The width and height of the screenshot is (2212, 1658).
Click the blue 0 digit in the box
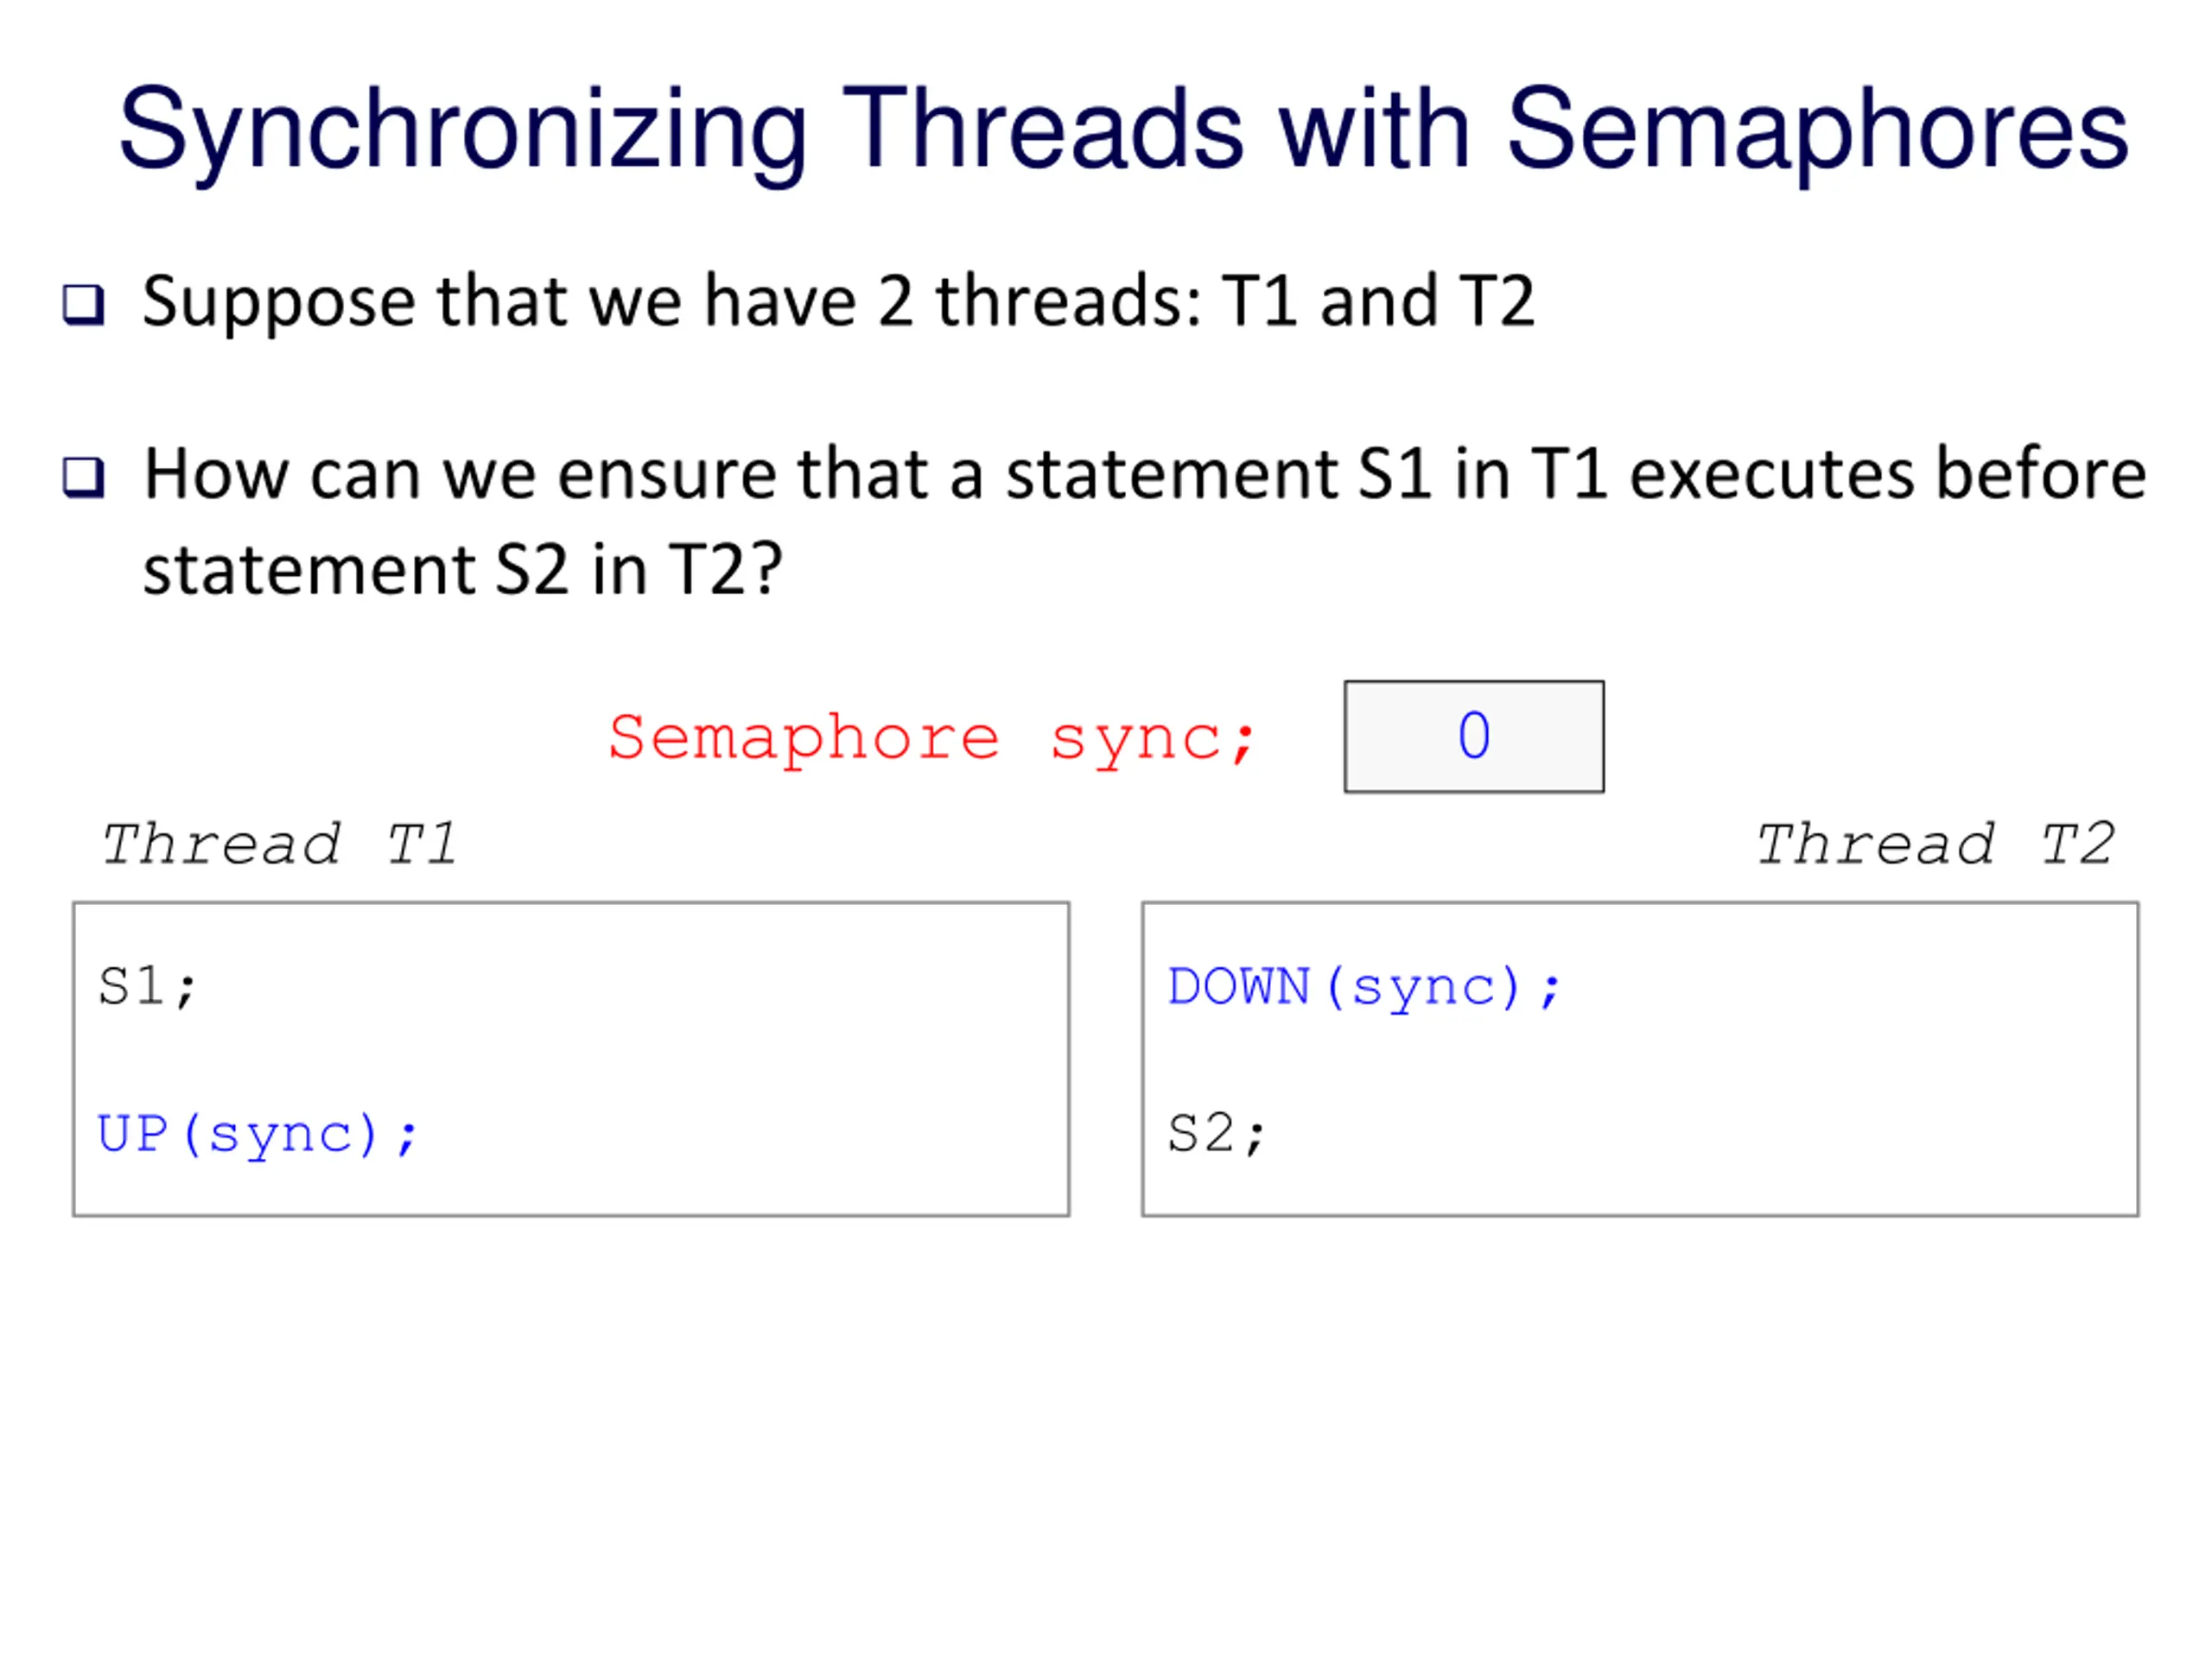pyautogui.click(x=1474, y=736)
